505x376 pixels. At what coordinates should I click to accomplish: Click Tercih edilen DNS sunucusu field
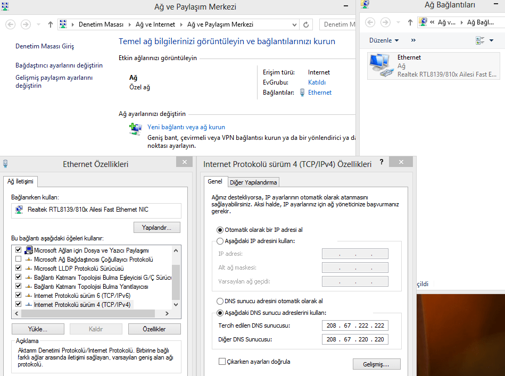click(x=355, y=325)
